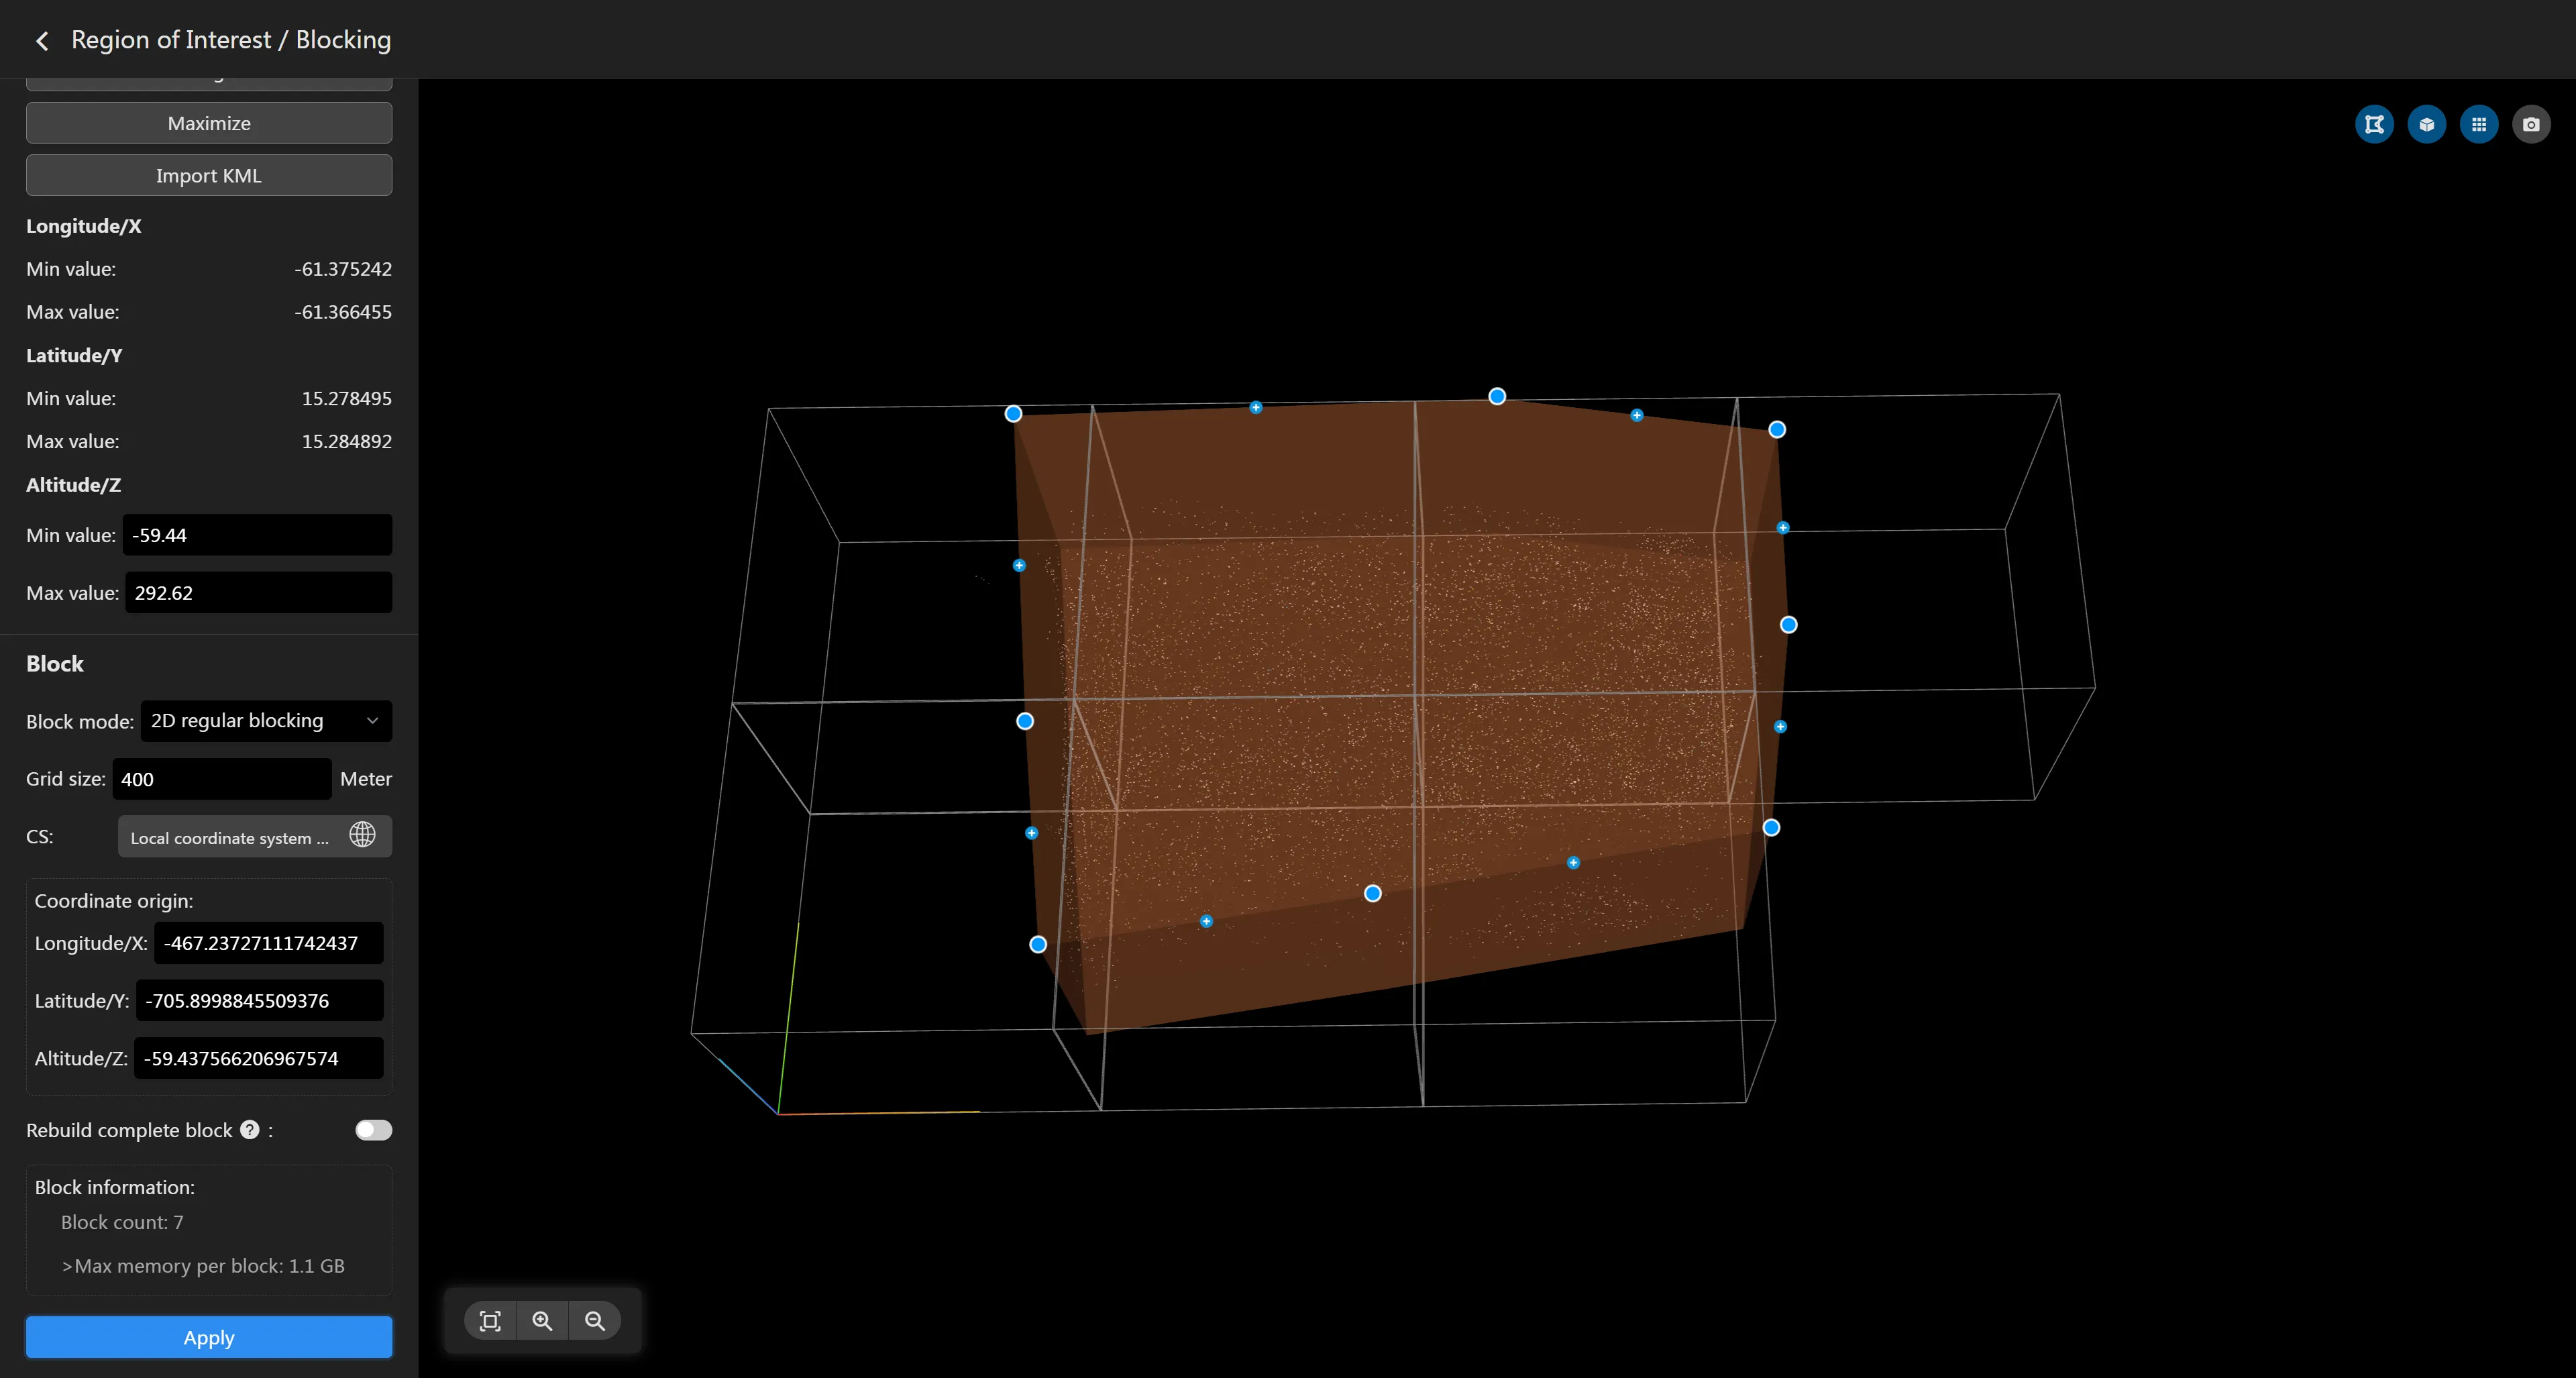Viewport: 2576px width, 1378px height.
Task: Click the zoom out magnifier icon
Action: [595, 1321]
